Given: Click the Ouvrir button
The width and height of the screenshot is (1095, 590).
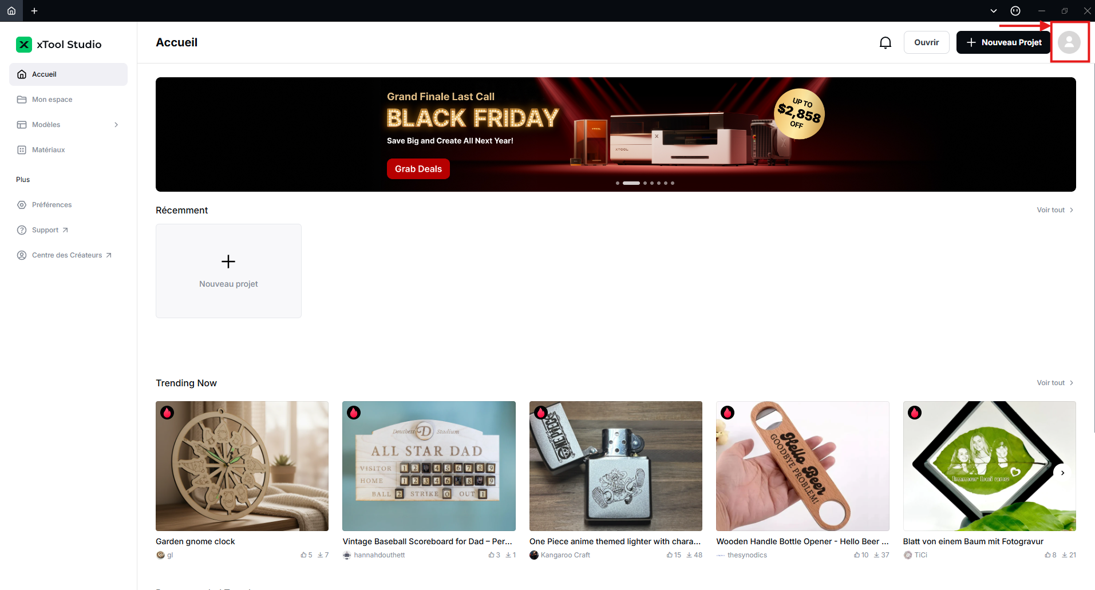Looking at the screenshot, I should click(926, 42).
